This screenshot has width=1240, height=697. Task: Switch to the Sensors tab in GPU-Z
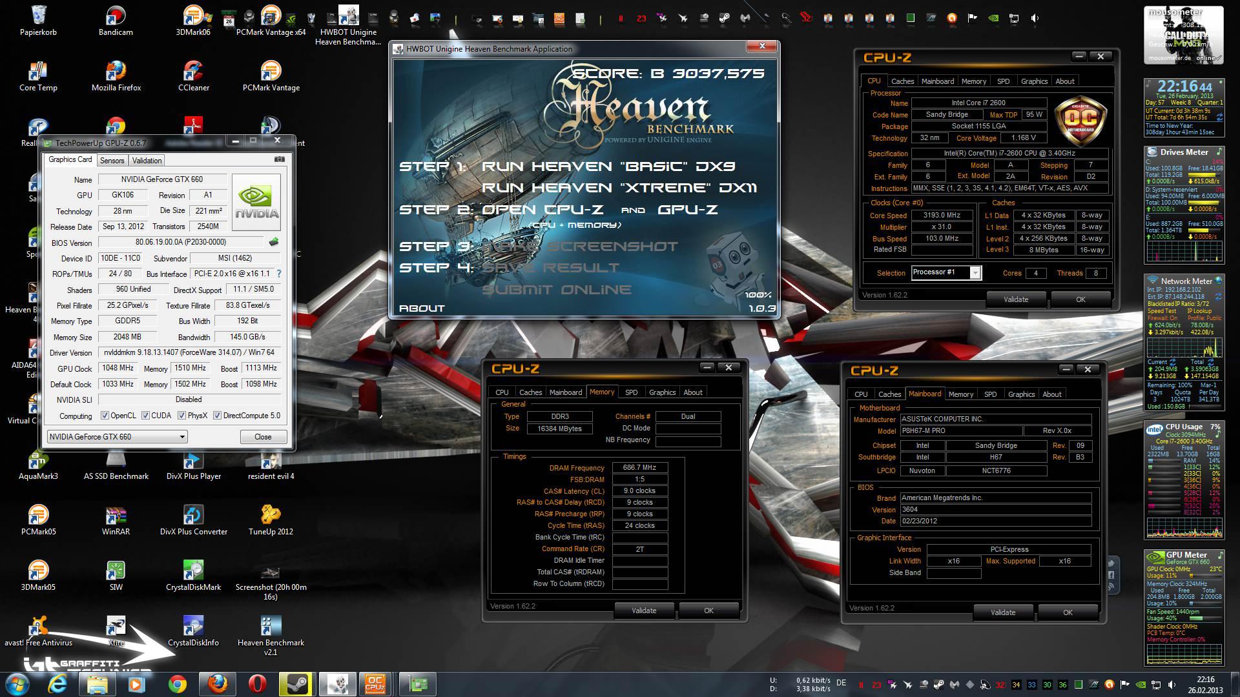[112, 161]
